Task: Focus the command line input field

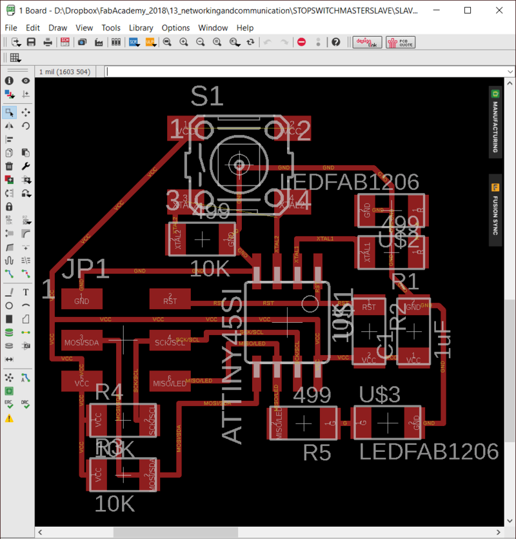Action: pyautogui.click(x=306, y=72)
